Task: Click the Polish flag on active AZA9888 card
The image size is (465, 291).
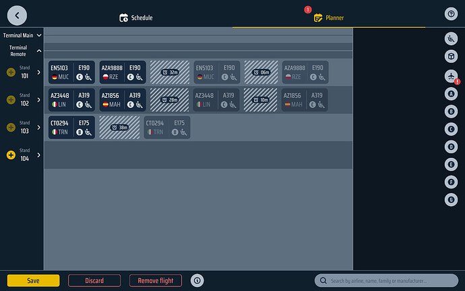Action: pos(106,77)
